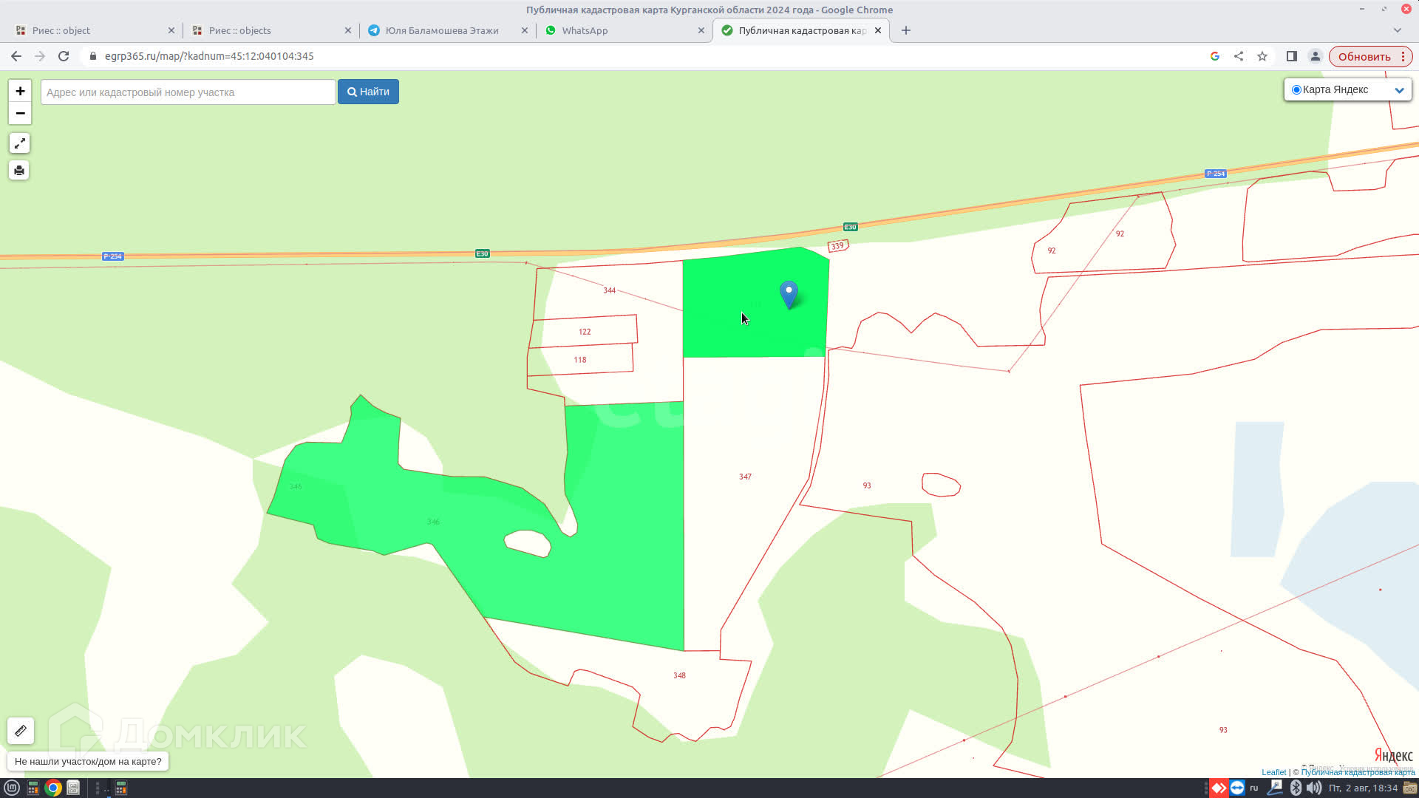Open the share page icon

[x=1239, y=56]
